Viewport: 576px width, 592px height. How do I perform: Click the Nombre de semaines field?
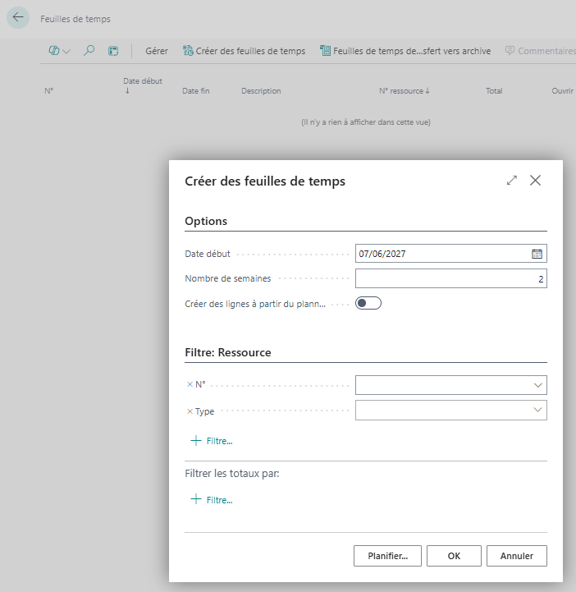[x=450, y=278]
